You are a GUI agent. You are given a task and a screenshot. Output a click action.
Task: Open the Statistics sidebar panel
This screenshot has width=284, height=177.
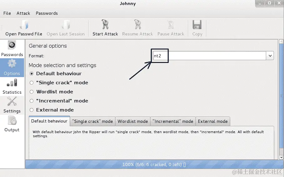point(12,86)
